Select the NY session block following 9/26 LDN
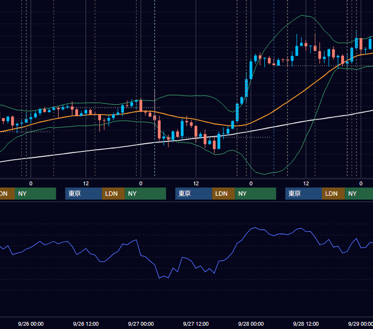Viewport: 373px width, 329px height. 145,194
